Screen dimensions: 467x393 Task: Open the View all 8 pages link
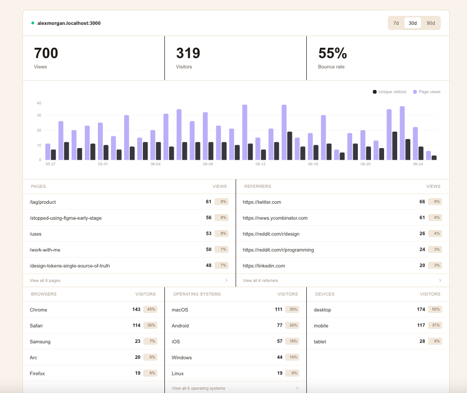click(x=45, y=281)
